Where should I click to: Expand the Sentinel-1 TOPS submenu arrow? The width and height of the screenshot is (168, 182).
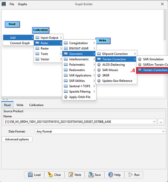94,86
